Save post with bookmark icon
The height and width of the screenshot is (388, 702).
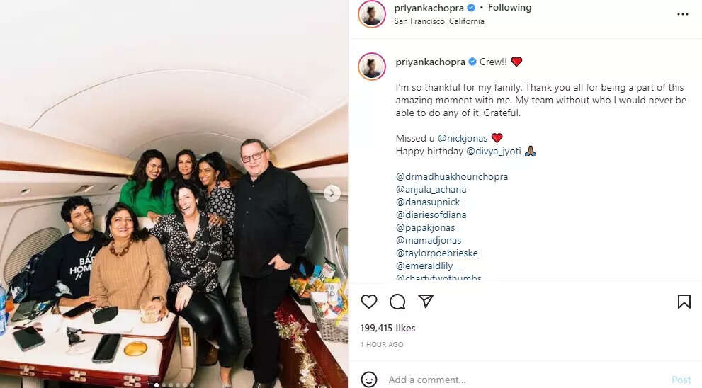[x=684, y=302]
